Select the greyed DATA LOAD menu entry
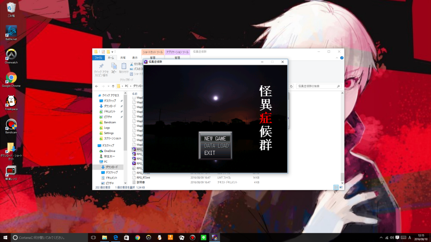 pos(216,146)
